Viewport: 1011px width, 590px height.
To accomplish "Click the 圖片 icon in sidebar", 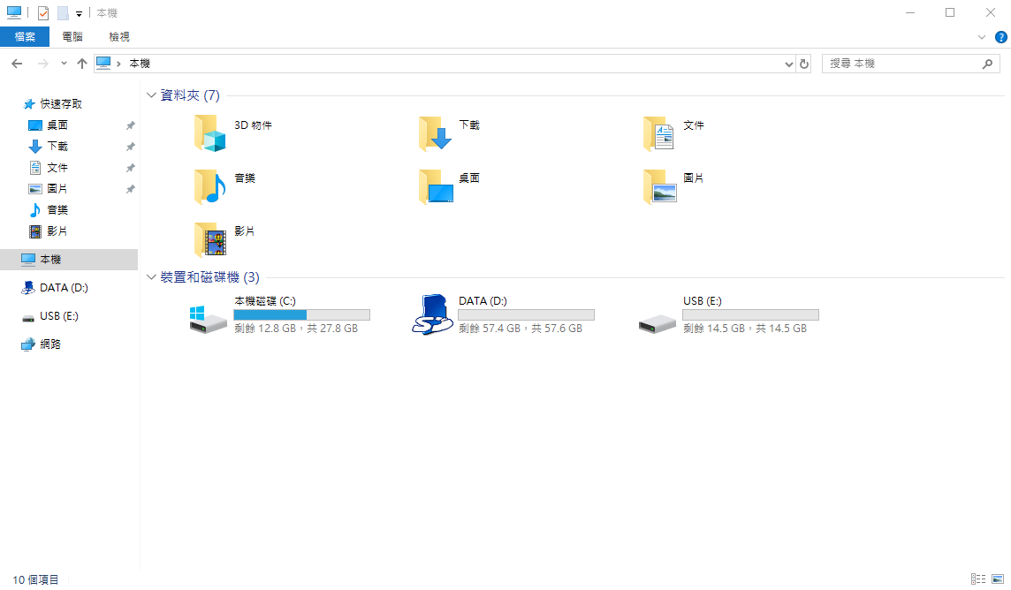I will click(x=35, y=189).
